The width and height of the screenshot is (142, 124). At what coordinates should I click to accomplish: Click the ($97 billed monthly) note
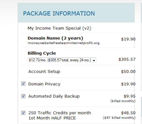pos(119,118)
